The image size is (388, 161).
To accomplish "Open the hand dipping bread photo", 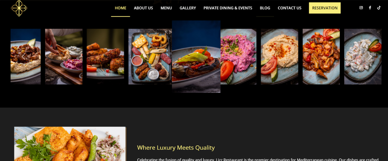I will [x=64, y=57].
